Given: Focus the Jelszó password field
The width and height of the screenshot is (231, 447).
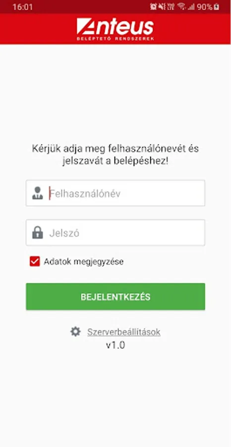Looking at the screenshot, I should [x=115, y=232].
